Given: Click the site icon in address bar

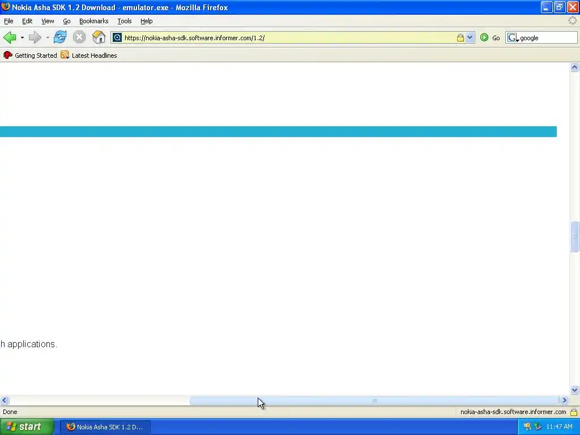Looking at the screenshot, I should (x=117, y=38).
